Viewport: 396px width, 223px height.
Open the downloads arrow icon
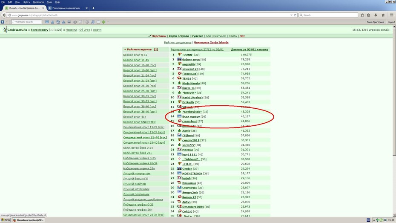(x=376, y=15)
